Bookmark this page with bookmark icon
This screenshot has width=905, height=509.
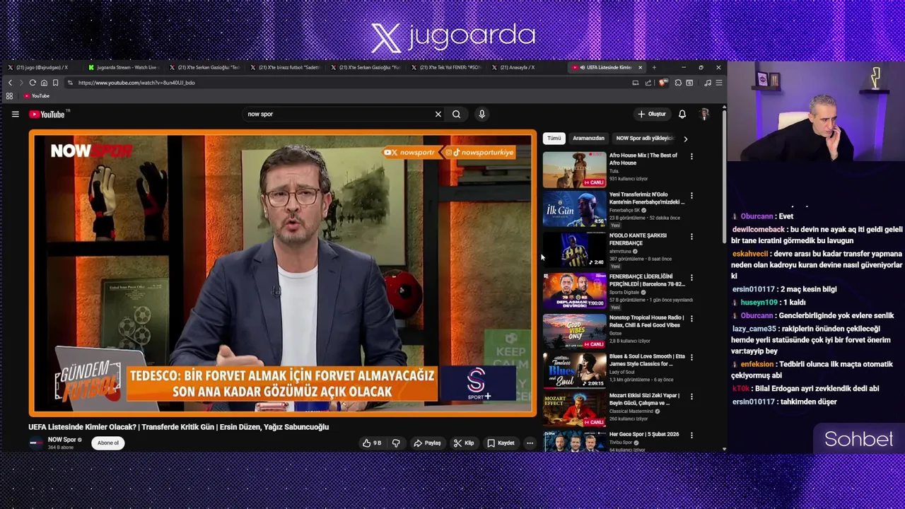click(55, 83)
